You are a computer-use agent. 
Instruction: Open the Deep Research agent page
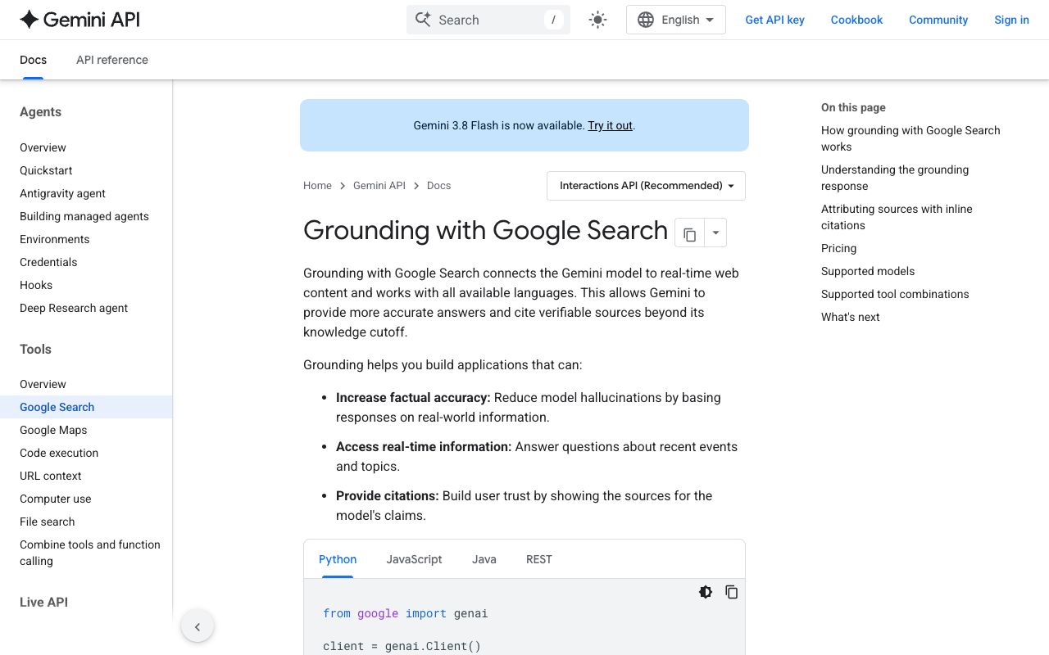(x=74, y=308)
